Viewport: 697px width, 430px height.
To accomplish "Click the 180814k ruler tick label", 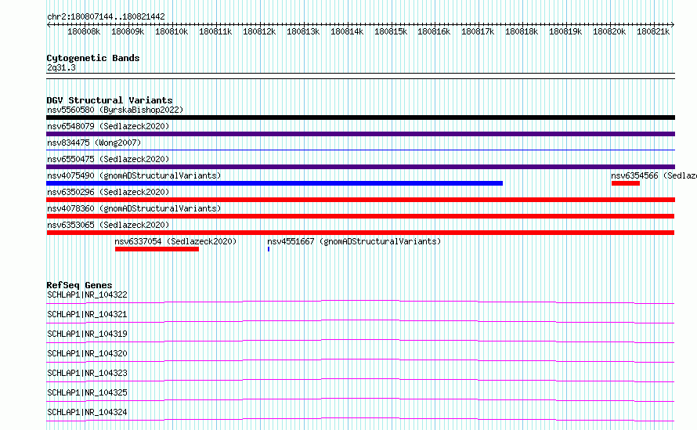I will point(347,32).
